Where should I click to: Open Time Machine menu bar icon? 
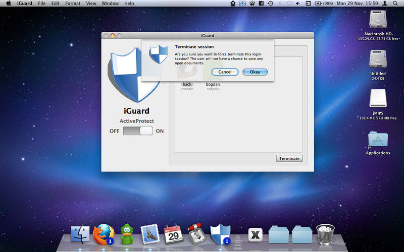pos(271,4)
